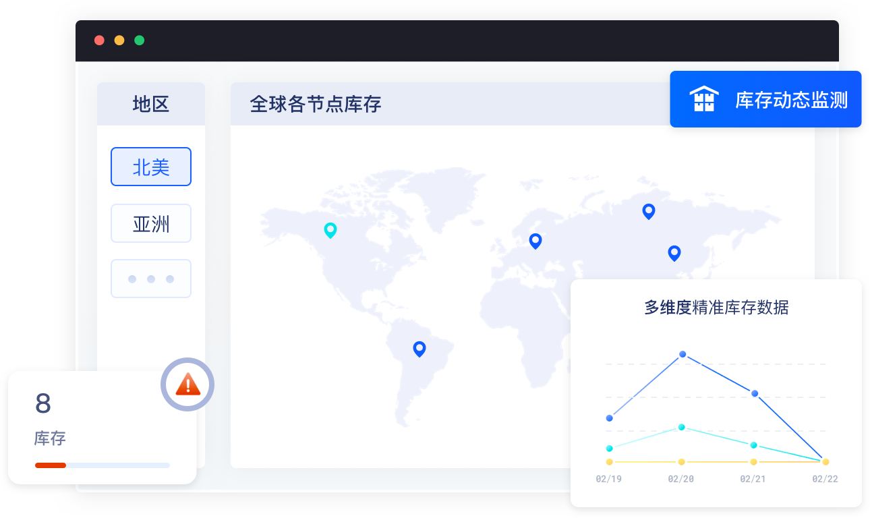This screenshot has width=870, height=518.
Task: Click the 全球各节点库存 panel header
Action: tap(316, 104)
